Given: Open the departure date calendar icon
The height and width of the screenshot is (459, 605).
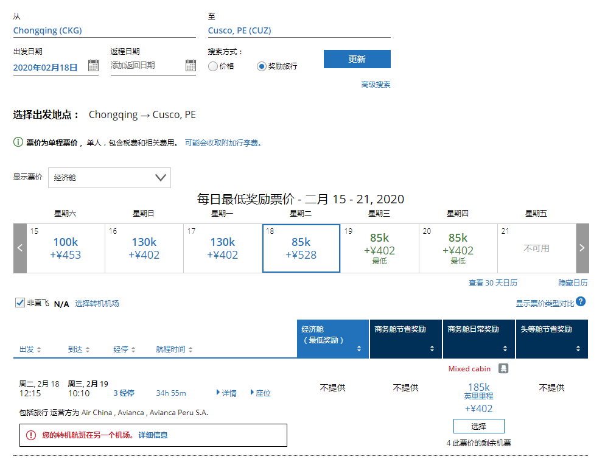Looking at the screenshot, I should tap(93, 66).
